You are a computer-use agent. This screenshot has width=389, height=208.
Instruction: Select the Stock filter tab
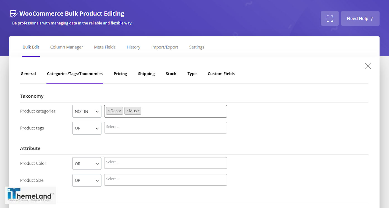pyautogui.click(x=171, y=74)
